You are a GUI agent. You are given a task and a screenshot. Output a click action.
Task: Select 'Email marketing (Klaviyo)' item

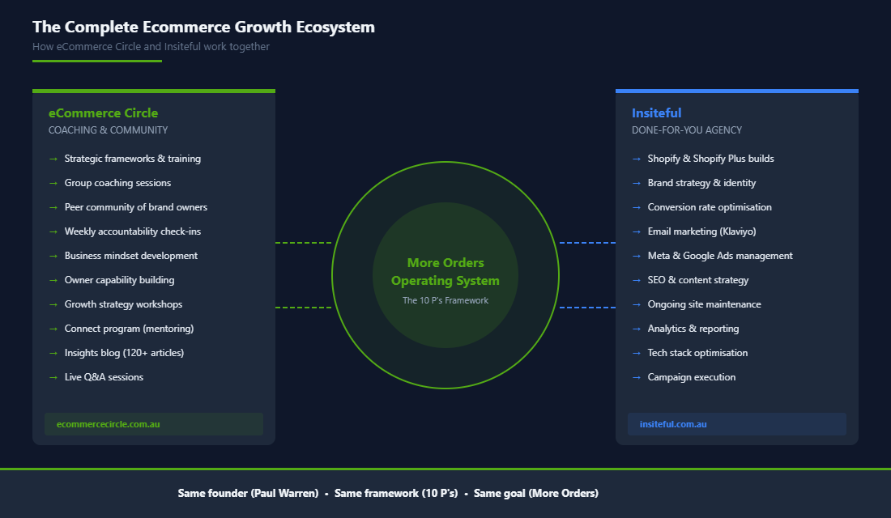pos(701,231)
